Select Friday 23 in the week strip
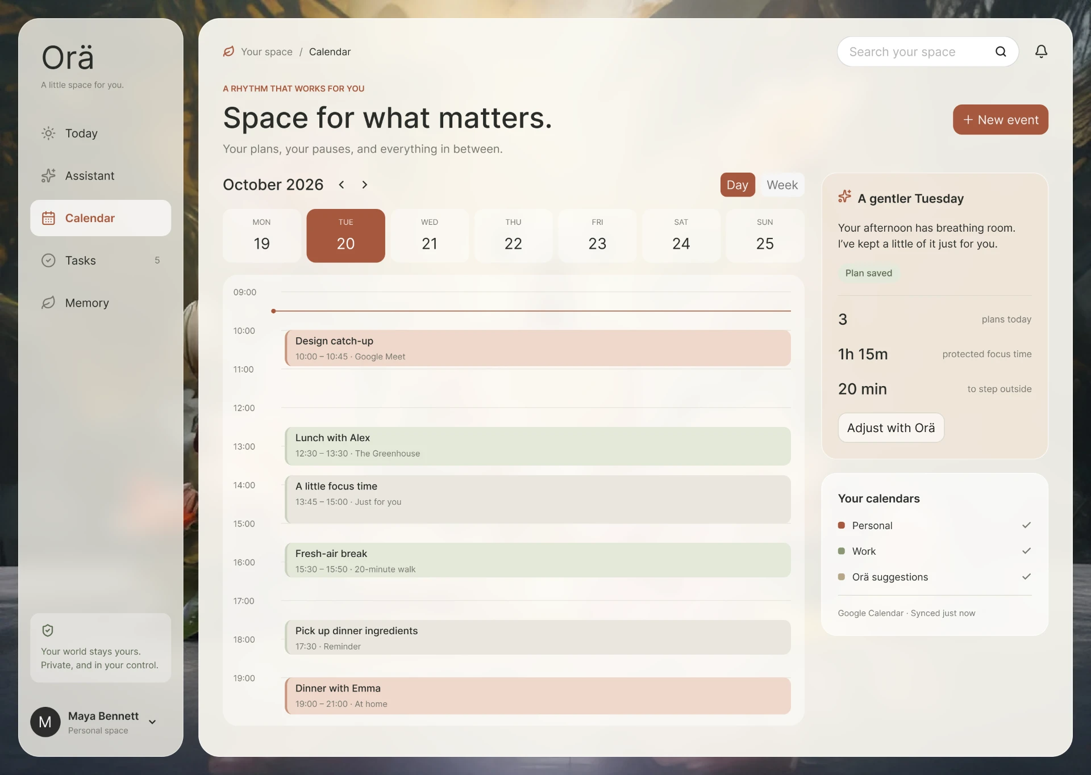Viewport: 1091px width, 775px height. click(x=597, y=236)
